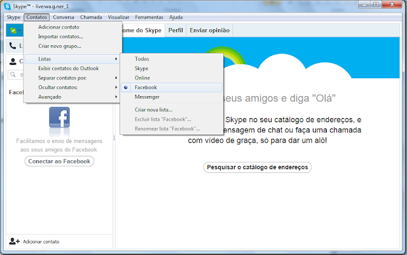Screen dimensions: 407x255
Task: Switch to the Enviar opinião tab
Action: (210, 31)
